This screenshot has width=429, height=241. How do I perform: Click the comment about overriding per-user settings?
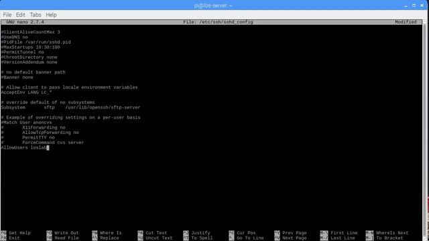(x=70, y=118)
